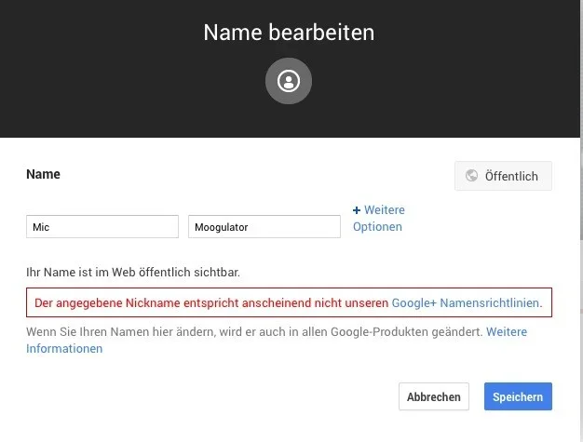The height and width of the screenshot is (442, 583).
Task: Click the Name bearbeiten dialog heading
Action: pos(289,33)
